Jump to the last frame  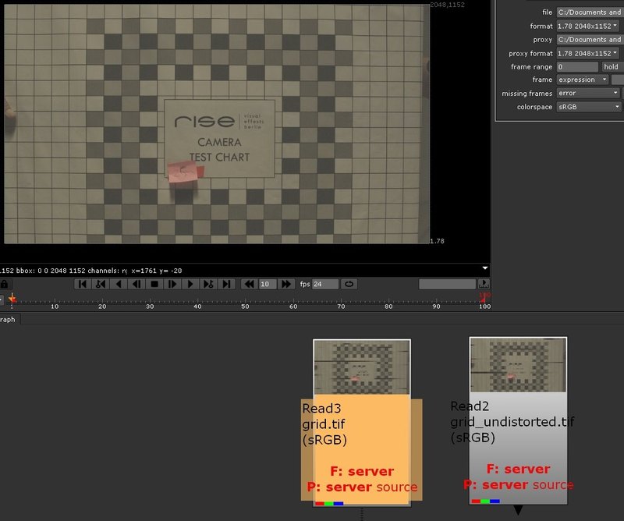tap(226, 285)
